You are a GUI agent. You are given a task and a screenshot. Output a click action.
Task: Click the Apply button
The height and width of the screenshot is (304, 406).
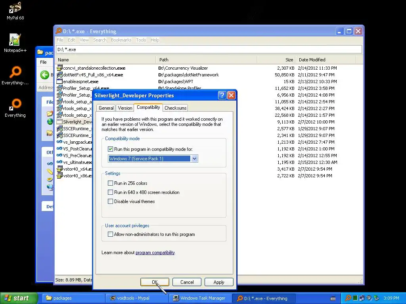(x=219, y=282)
